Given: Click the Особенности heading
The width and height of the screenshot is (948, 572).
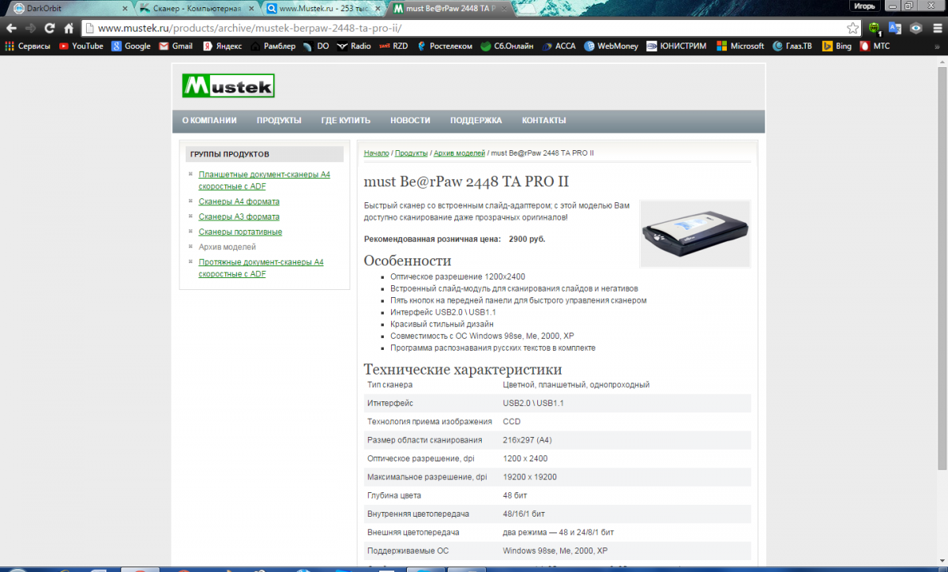Looking at the screenshot, I should [408, 260].
